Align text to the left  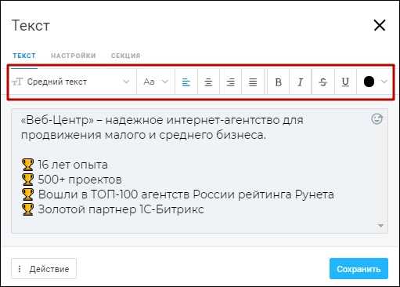pos(186,82)
